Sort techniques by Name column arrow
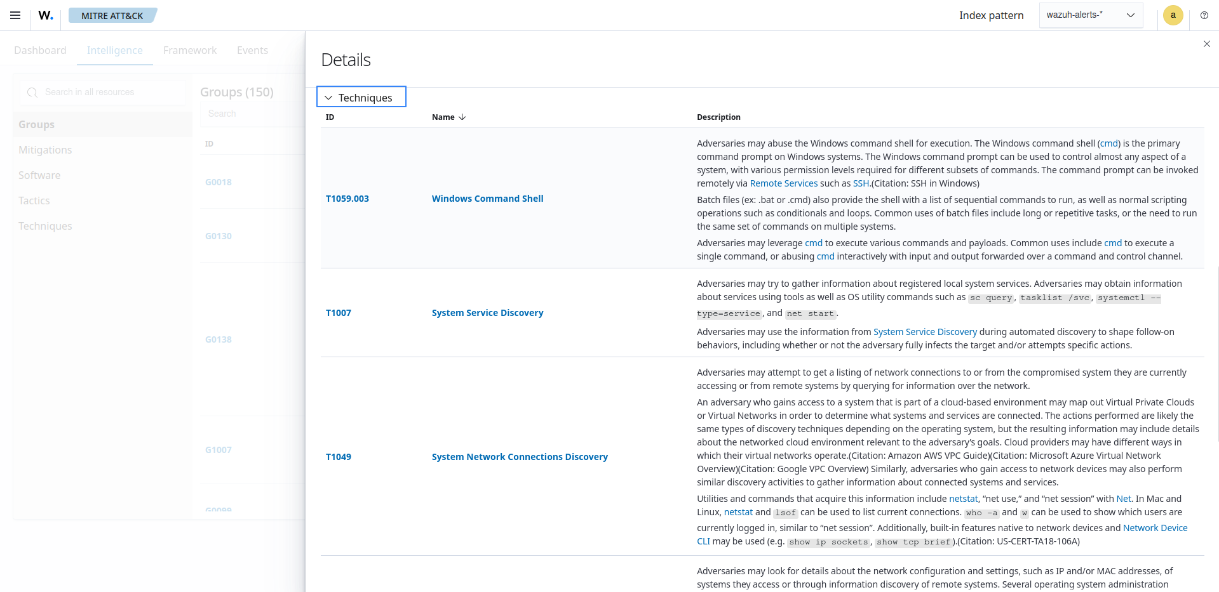 point(462,117)
